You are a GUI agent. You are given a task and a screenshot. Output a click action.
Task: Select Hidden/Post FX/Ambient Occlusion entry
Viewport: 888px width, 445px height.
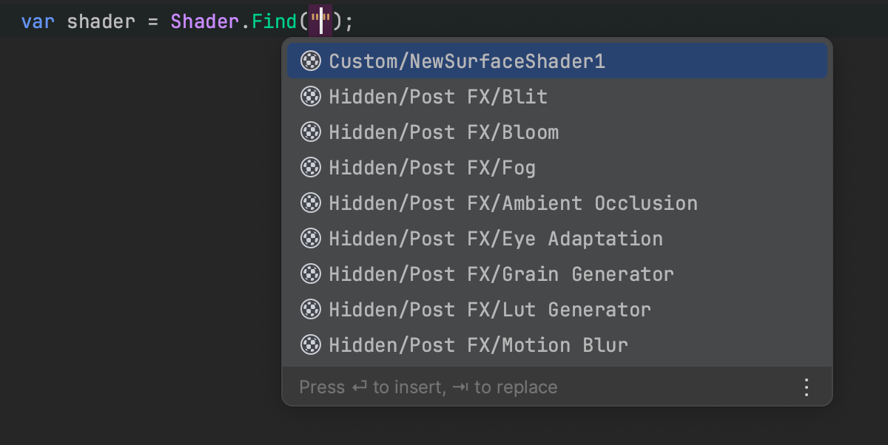[x=513, y=203]
